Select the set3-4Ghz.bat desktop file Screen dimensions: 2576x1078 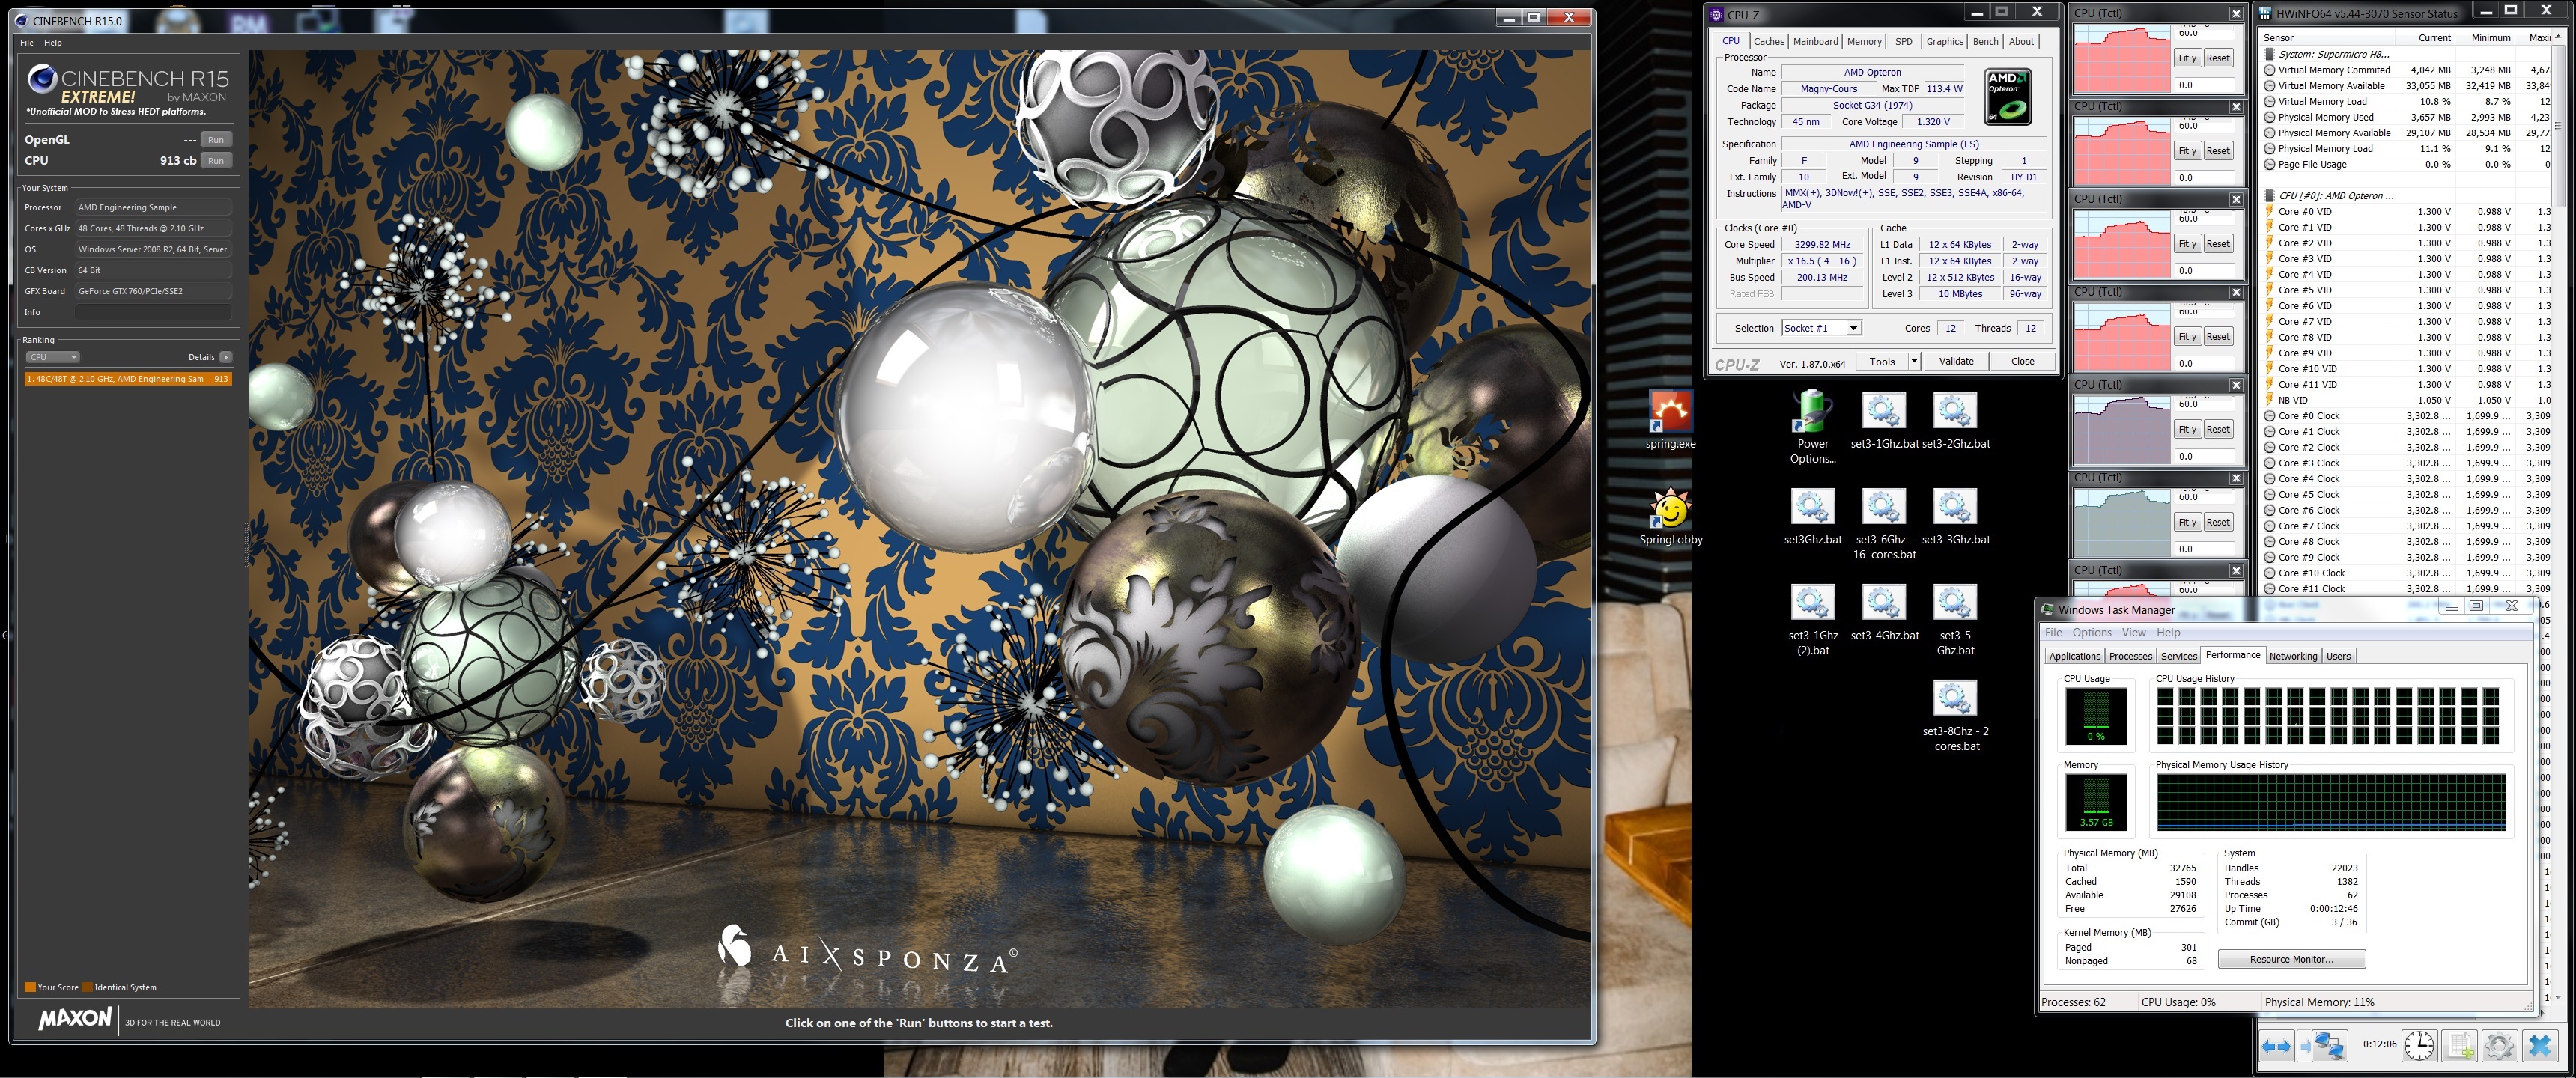1884,612
